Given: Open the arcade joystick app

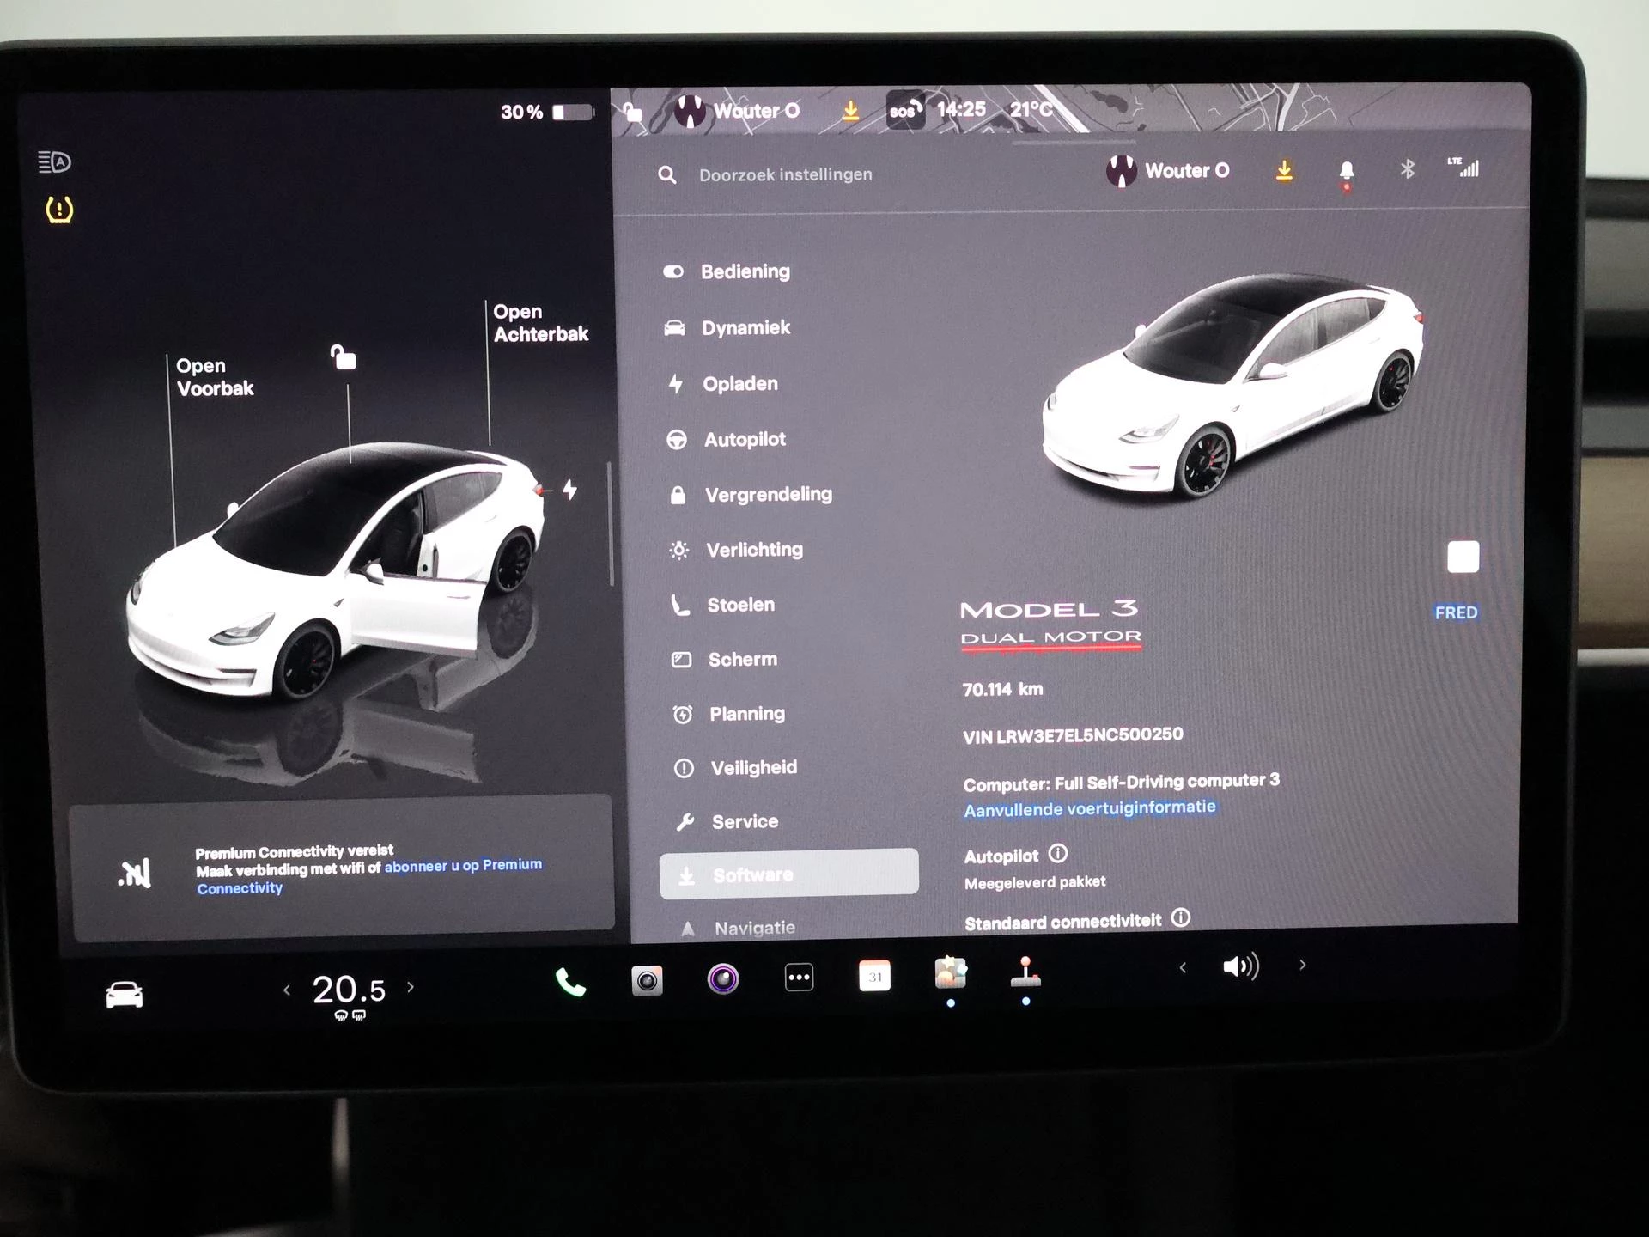Looking at the screenshot, I should coord(1025,972).
